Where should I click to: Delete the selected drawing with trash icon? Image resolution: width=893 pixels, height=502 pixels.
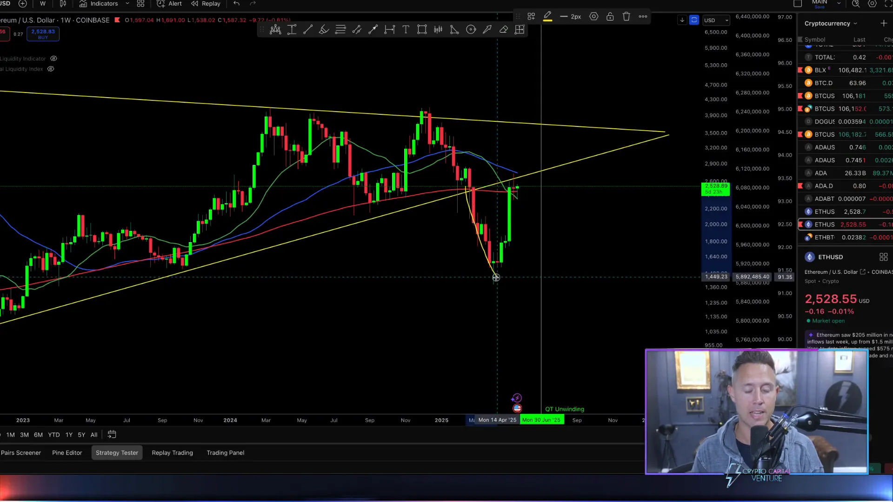tap(626, 16)
